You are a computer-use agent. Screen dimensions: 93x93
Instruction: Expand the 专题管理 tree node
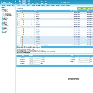coord(1,17)
